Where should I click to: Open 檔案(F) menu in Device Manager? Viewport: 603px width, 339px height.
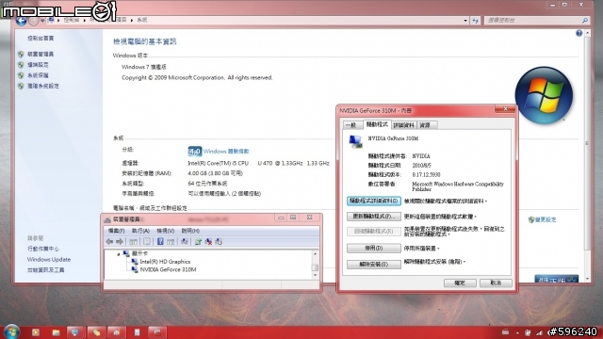click(116, 231)
